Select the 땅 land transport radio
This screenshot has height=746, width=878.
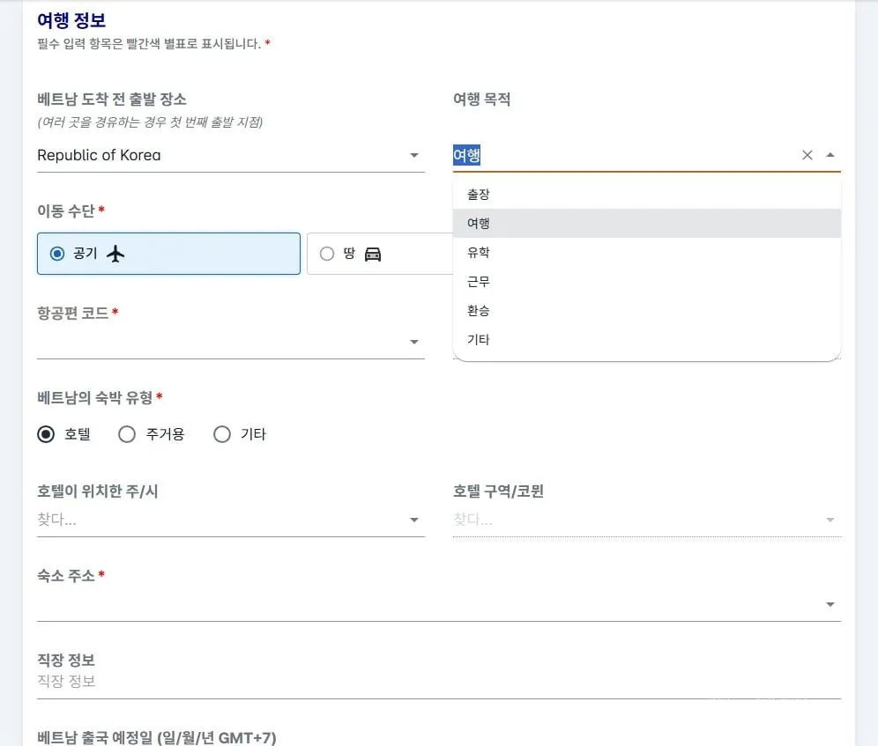327,254
